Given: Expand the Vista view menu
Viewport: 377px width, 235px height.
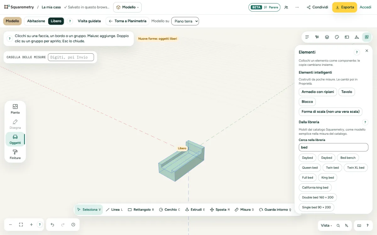Looking at the screenshot, I should tap(326, 225).
